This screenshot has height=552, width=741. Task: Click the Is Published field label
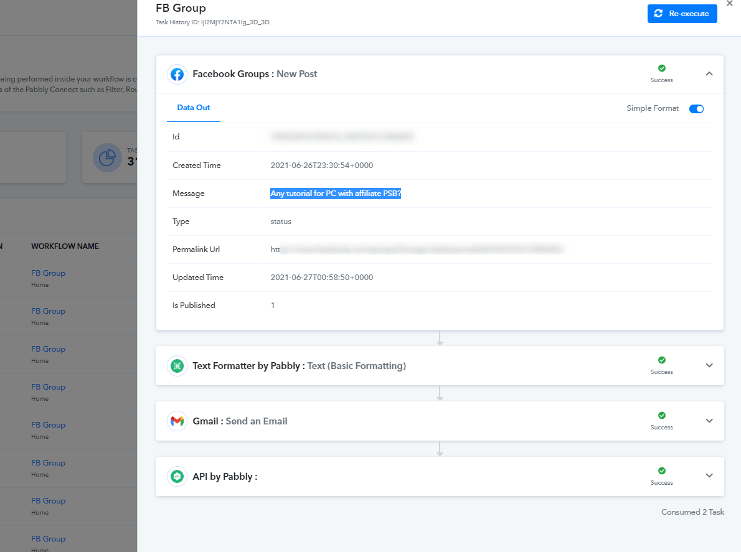(x=194, y=305)
